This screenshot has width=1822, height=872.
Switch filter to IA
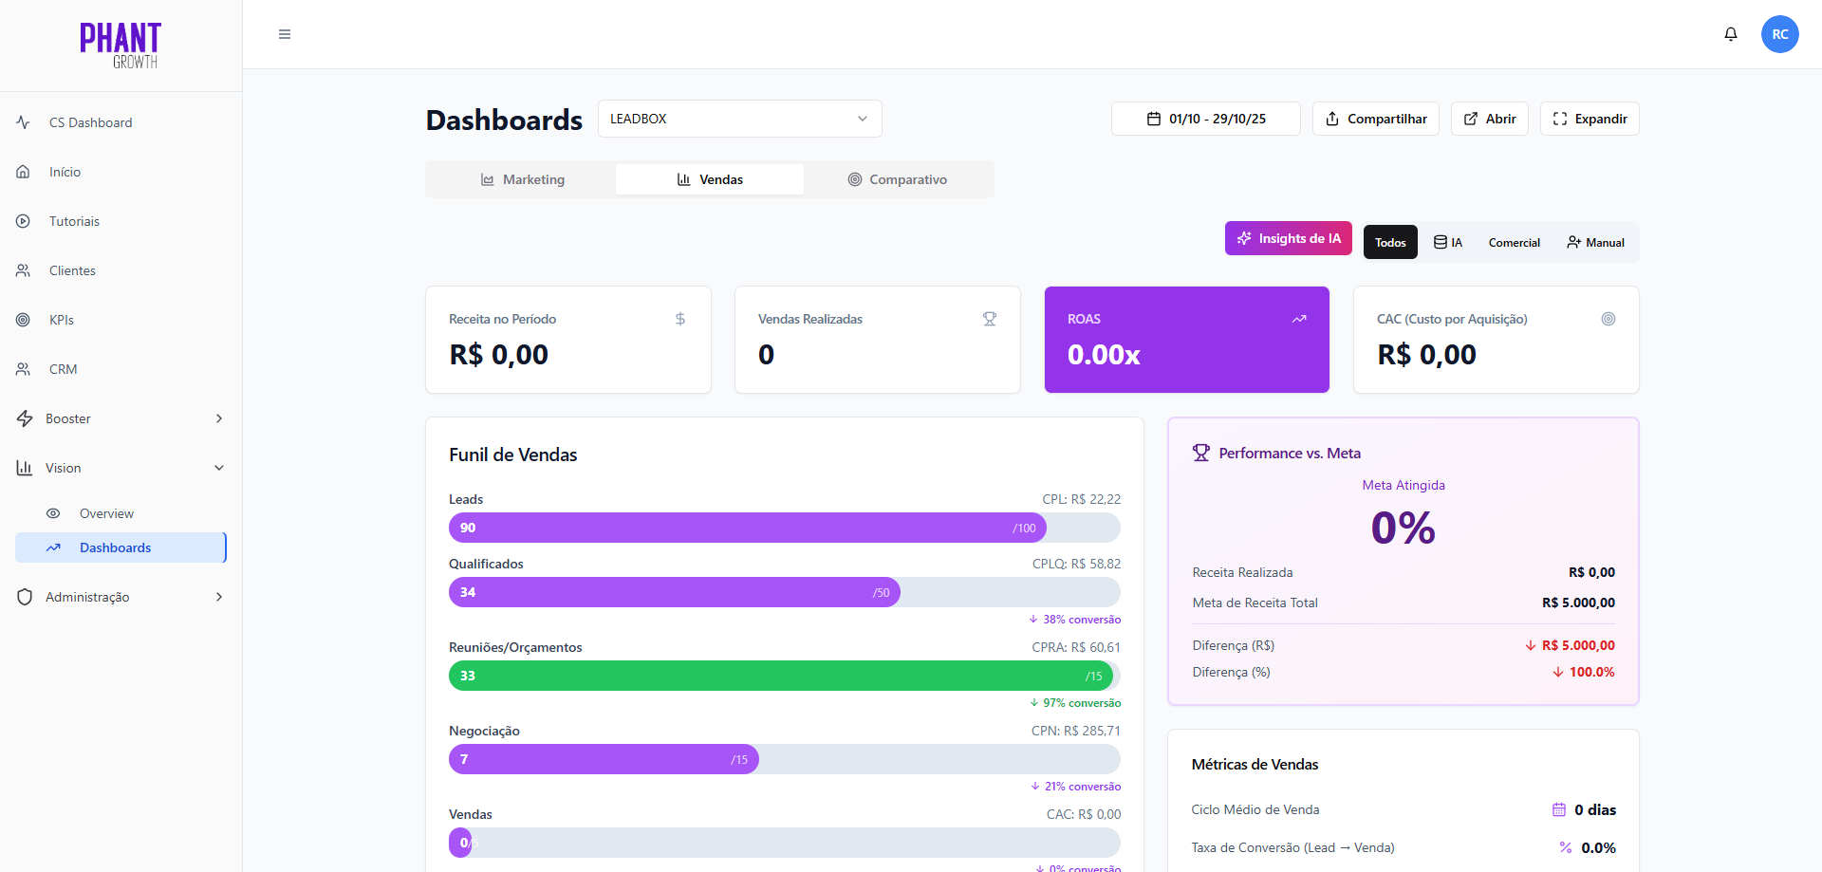(1448, 242)
